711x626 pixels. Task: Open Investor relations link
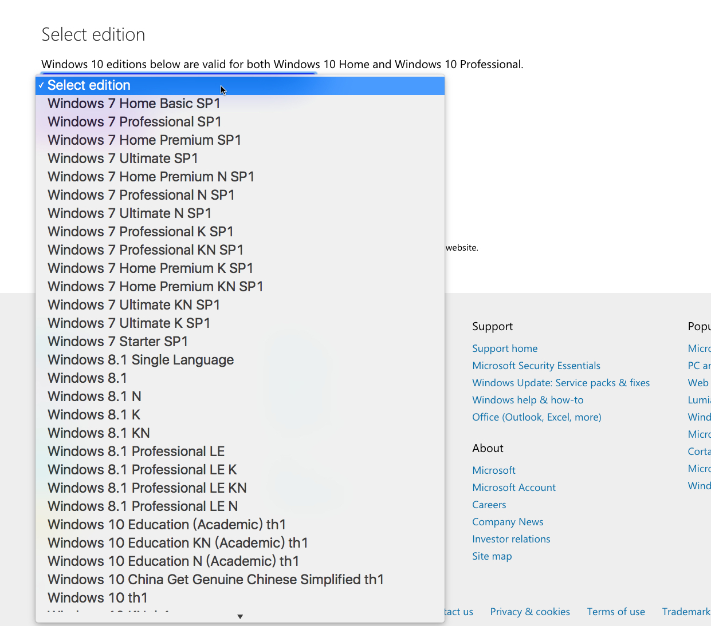pos(511,539)
